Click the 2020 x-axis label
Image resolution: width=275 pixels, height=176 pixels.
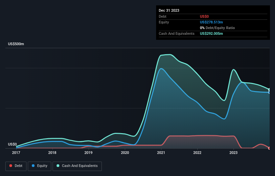point(125,153)
